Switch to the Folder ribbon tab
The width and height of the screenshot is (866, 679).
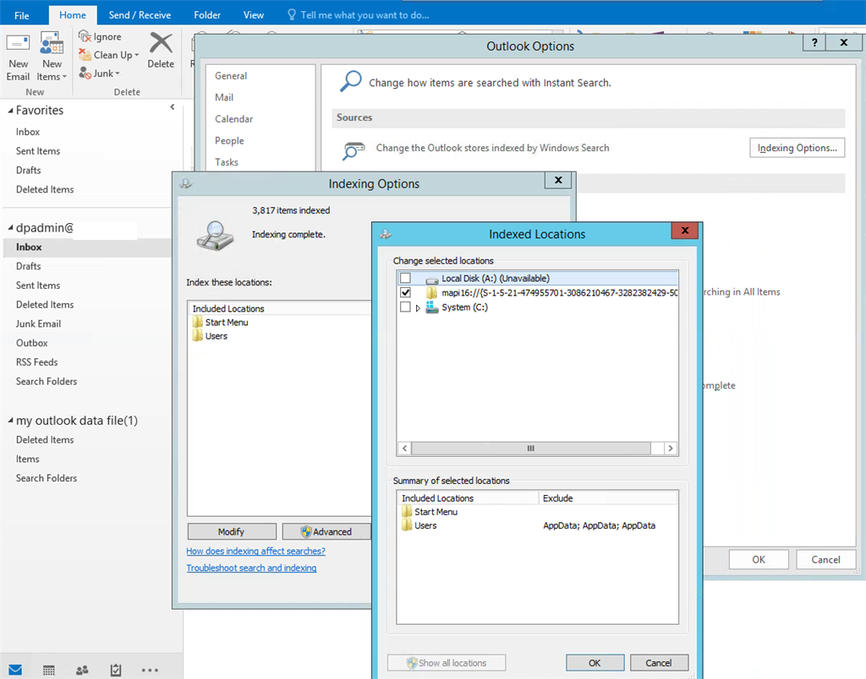point(207,15)
